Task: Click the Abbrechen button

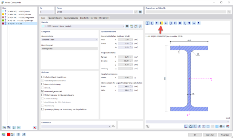Action: pos(210,135)
